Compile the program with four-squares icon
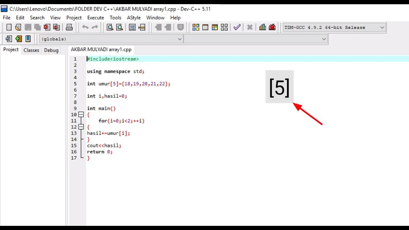 196,27
